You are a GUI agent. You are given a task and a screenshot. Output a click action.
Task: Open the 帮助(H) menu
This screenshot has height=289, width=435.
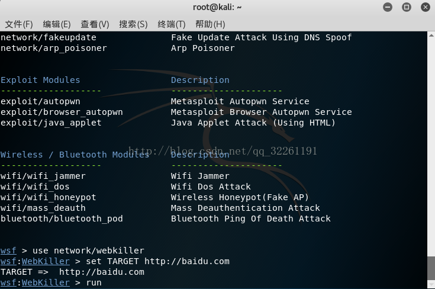point(210,24)
